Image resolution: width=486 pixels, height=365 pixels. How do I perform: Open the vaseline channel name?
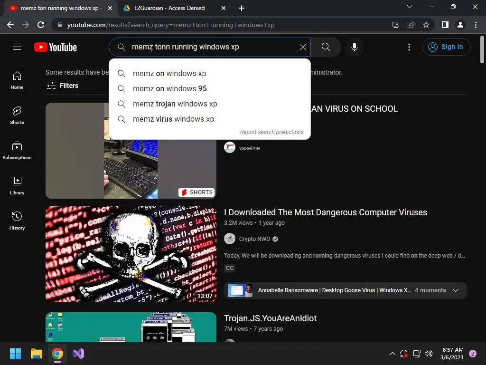click(250, 148)
